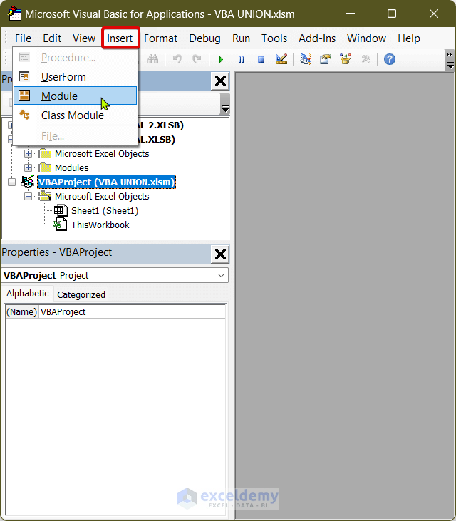Image resolution: width=456 pixels, height=521 pixels.
Task: Open the VBAProject object dropdown
Action: pyautogui.click(x=221, y=275)
